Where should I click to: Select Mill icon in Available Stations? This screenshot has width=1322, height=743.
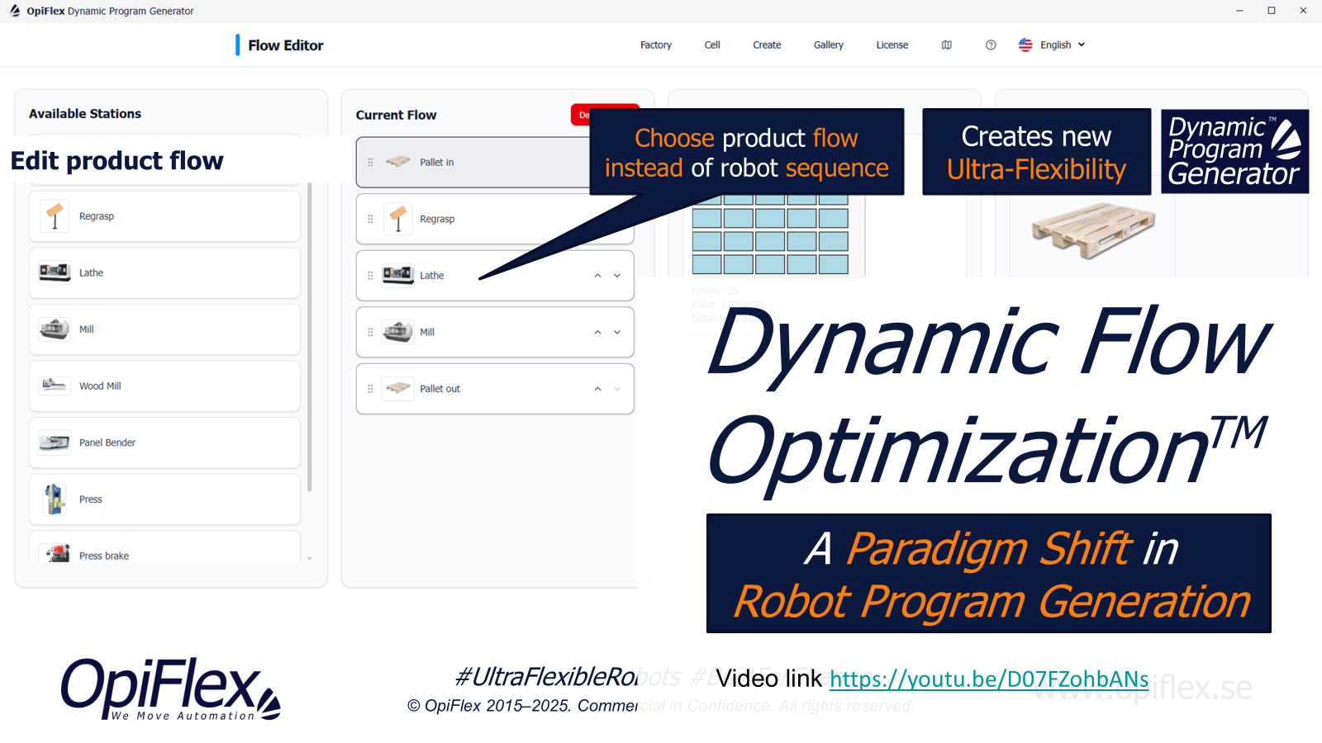55,329
